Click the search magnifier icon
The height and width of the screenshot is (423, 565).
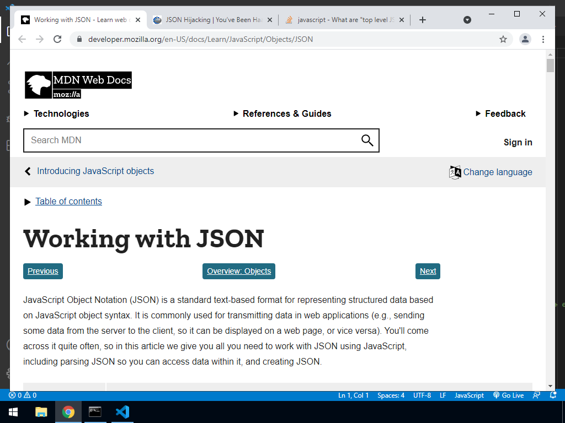pos(367,140)
